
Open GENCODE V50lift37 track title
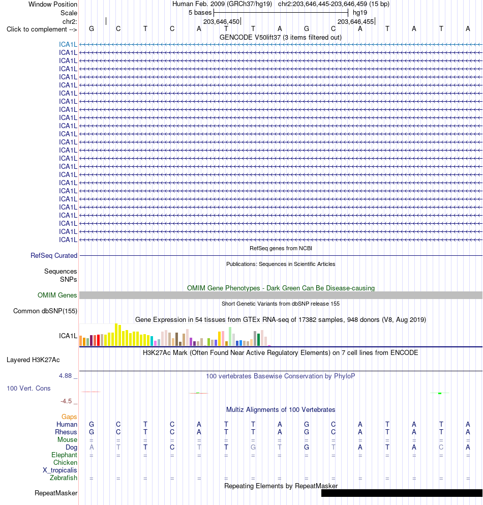[x=281, y=37]
